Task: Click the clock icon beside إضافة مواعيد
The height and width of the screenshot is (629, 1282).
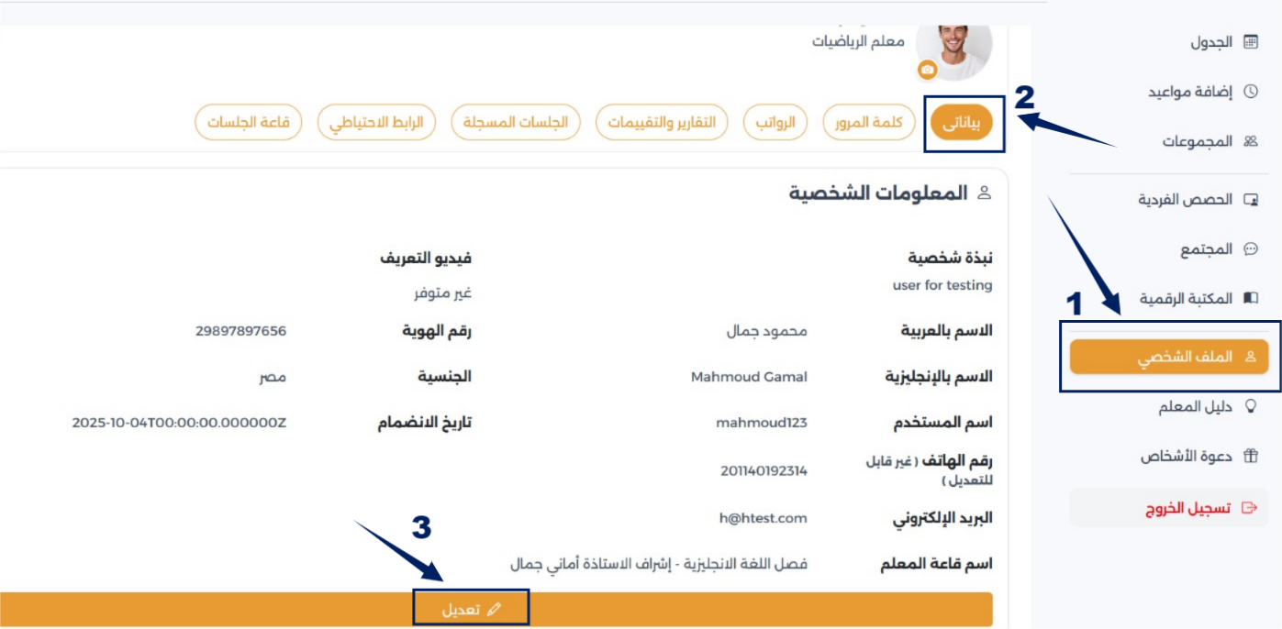Action: pyautogui.click(x=1250, y=92)
